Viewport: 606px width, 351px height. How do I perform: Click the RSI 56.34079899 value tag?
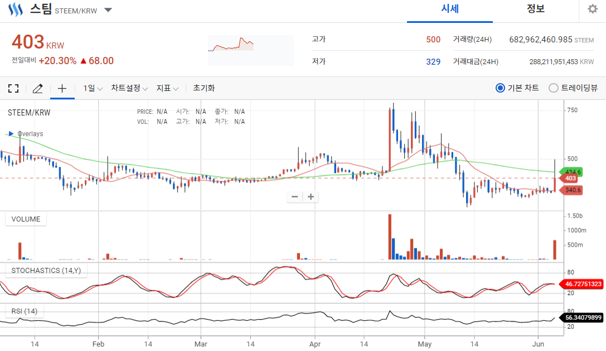pos(581,318)
